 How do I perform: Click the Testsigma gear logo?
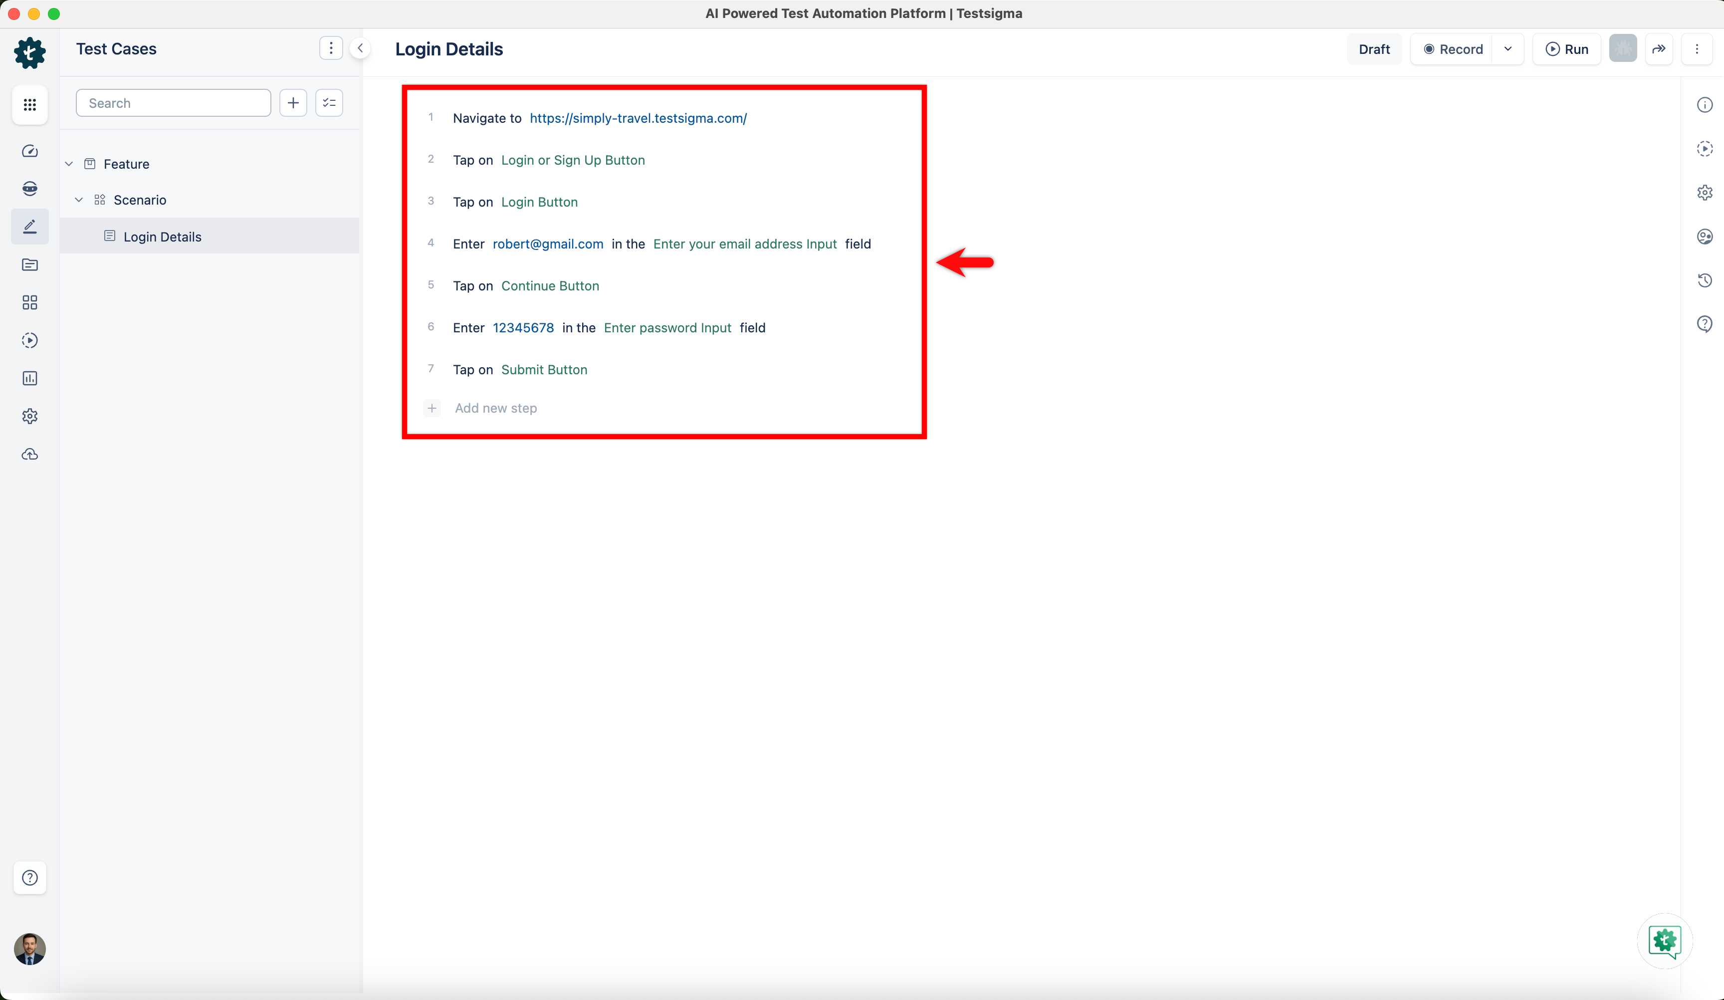pos(29,53)
